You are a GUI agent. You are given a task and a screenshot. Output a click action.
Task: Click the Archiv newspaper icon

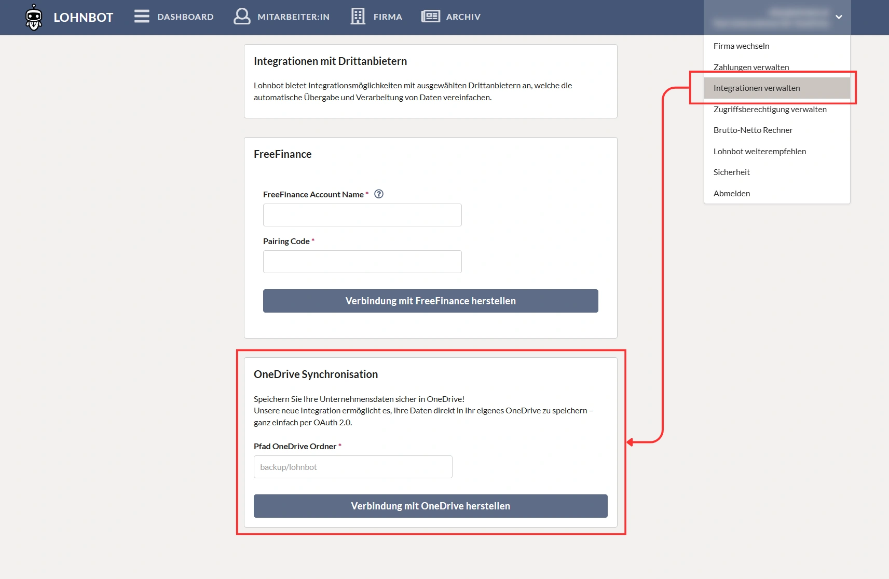click(x=430, y=17)
